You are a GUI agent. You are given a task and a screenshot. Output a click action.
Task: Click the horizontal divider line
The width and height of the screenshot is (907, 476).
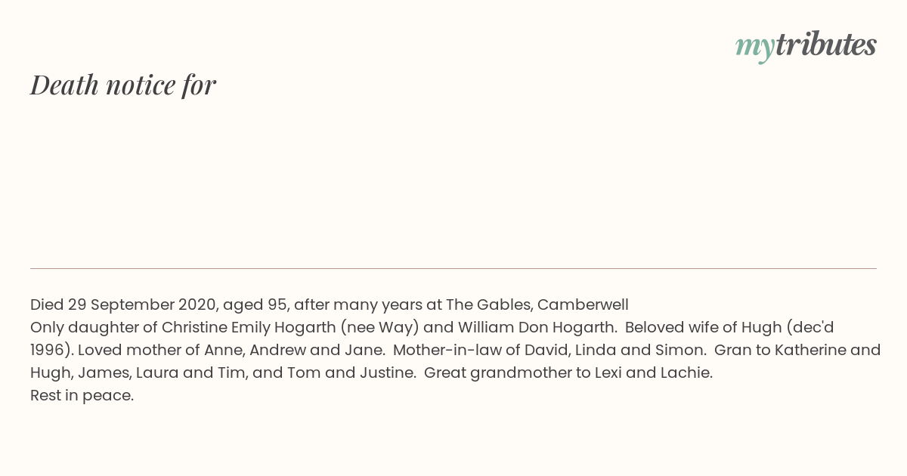point(453,268)
